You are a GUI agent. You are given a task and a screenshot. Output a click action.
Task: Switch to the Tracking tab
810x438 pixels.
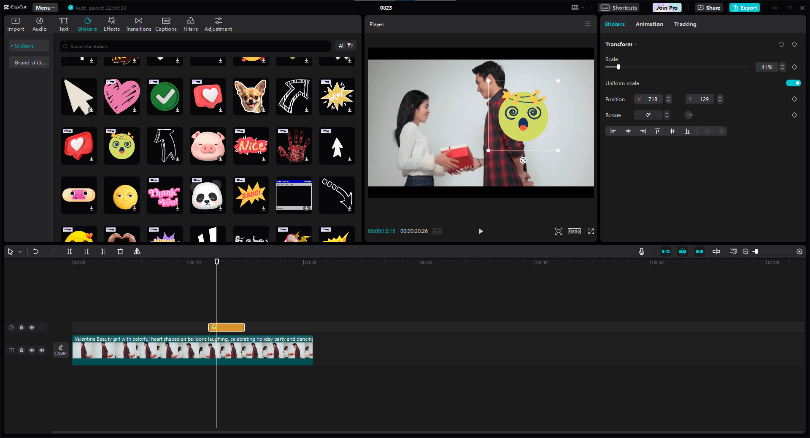click(685, 24)
